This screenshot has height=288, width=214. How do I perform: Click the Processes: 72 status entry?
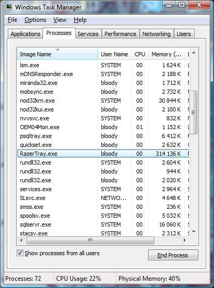23,279
